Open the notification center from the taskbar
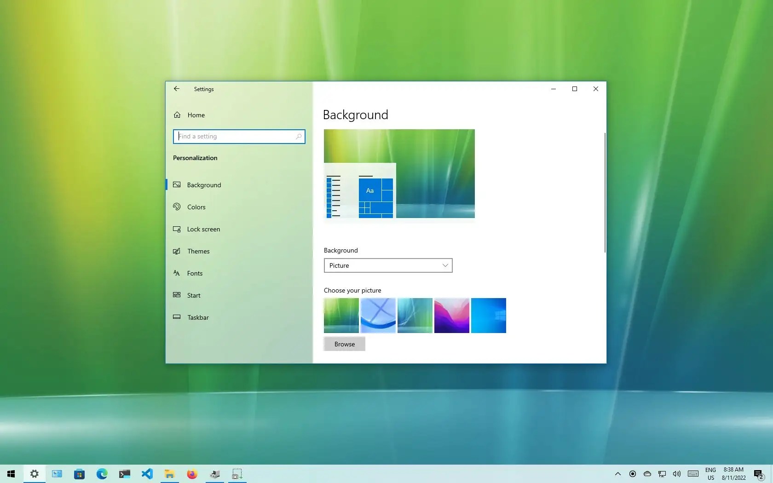Viewport: 773px width, 483px height. [758, 474]
